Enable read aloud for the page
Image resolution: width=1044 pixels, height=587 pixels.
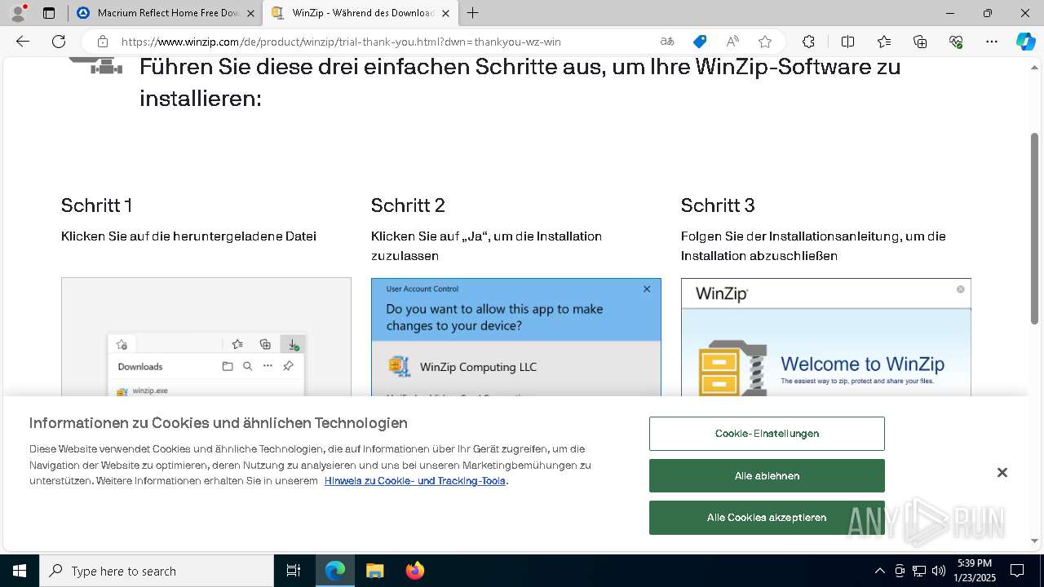tap(732, 42)
